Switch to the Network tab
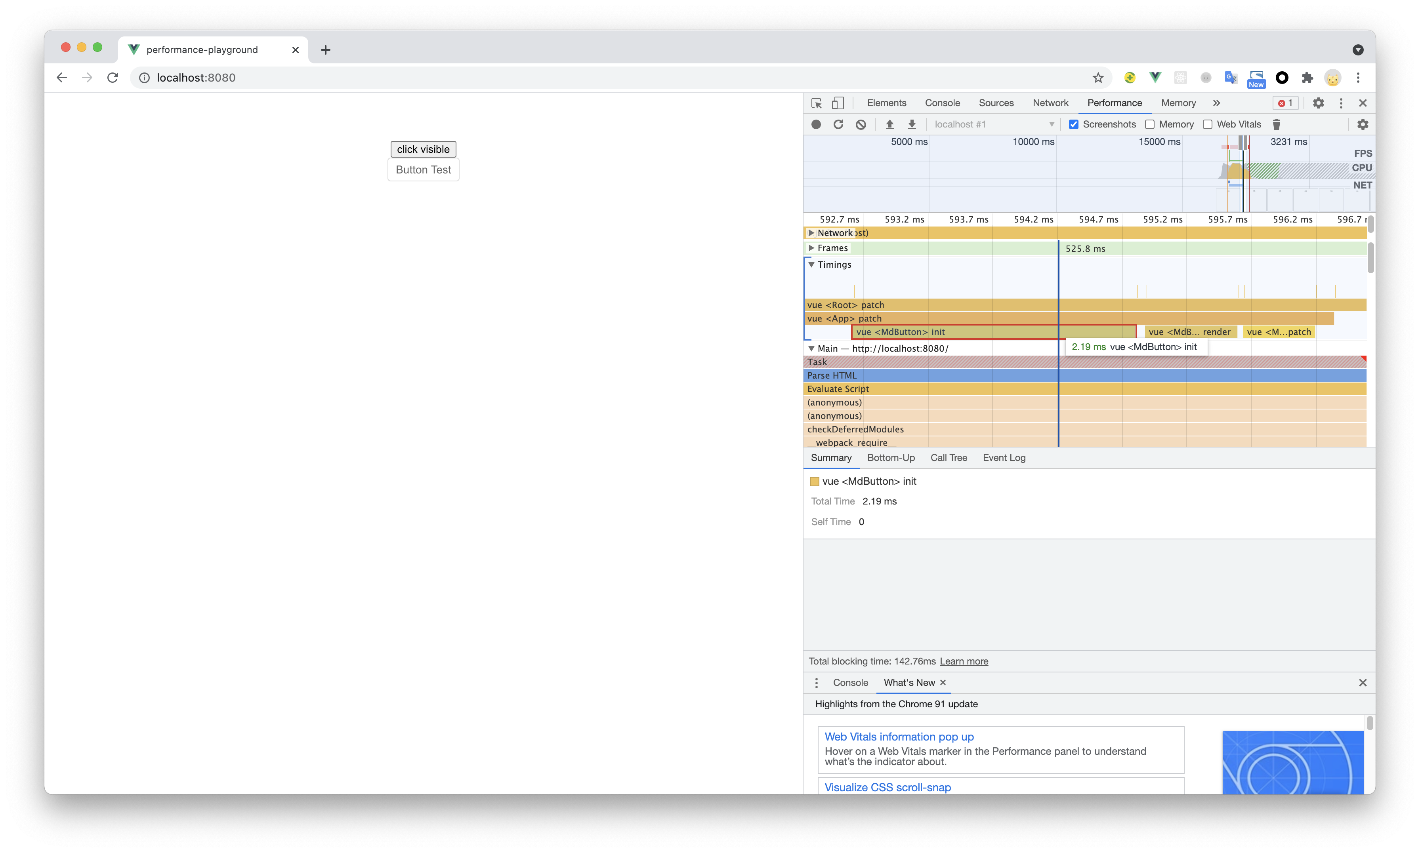The image size is (1420, 853). coord(1050,103)
